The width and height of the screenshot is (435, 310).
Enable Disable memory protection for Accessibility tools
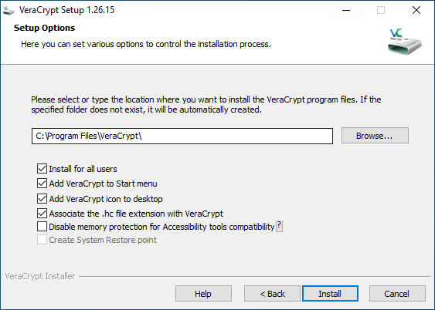(42, 227)
